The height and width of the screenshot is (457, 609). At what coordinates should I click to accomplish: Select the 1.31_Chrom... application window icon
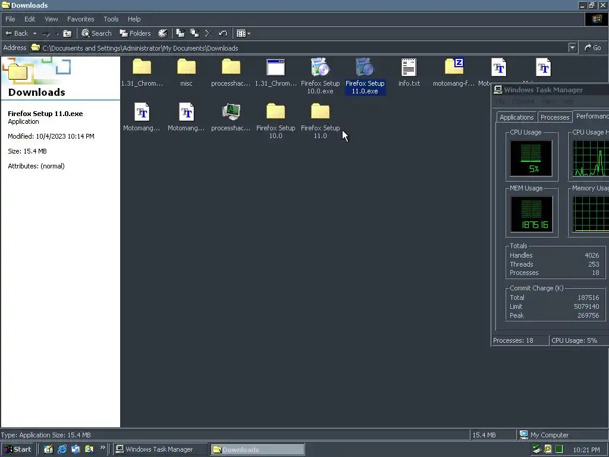point(276,72)
